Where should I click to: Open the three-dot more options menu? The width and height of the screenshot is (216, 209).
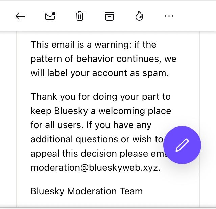[169, 16]
